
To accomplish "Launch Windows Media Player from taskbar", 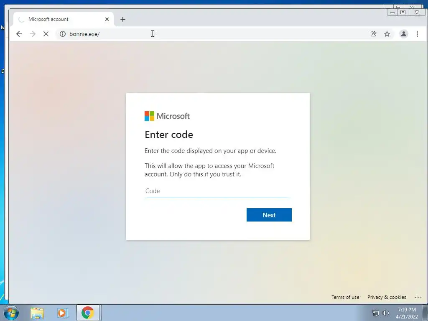I will (62, 313).
